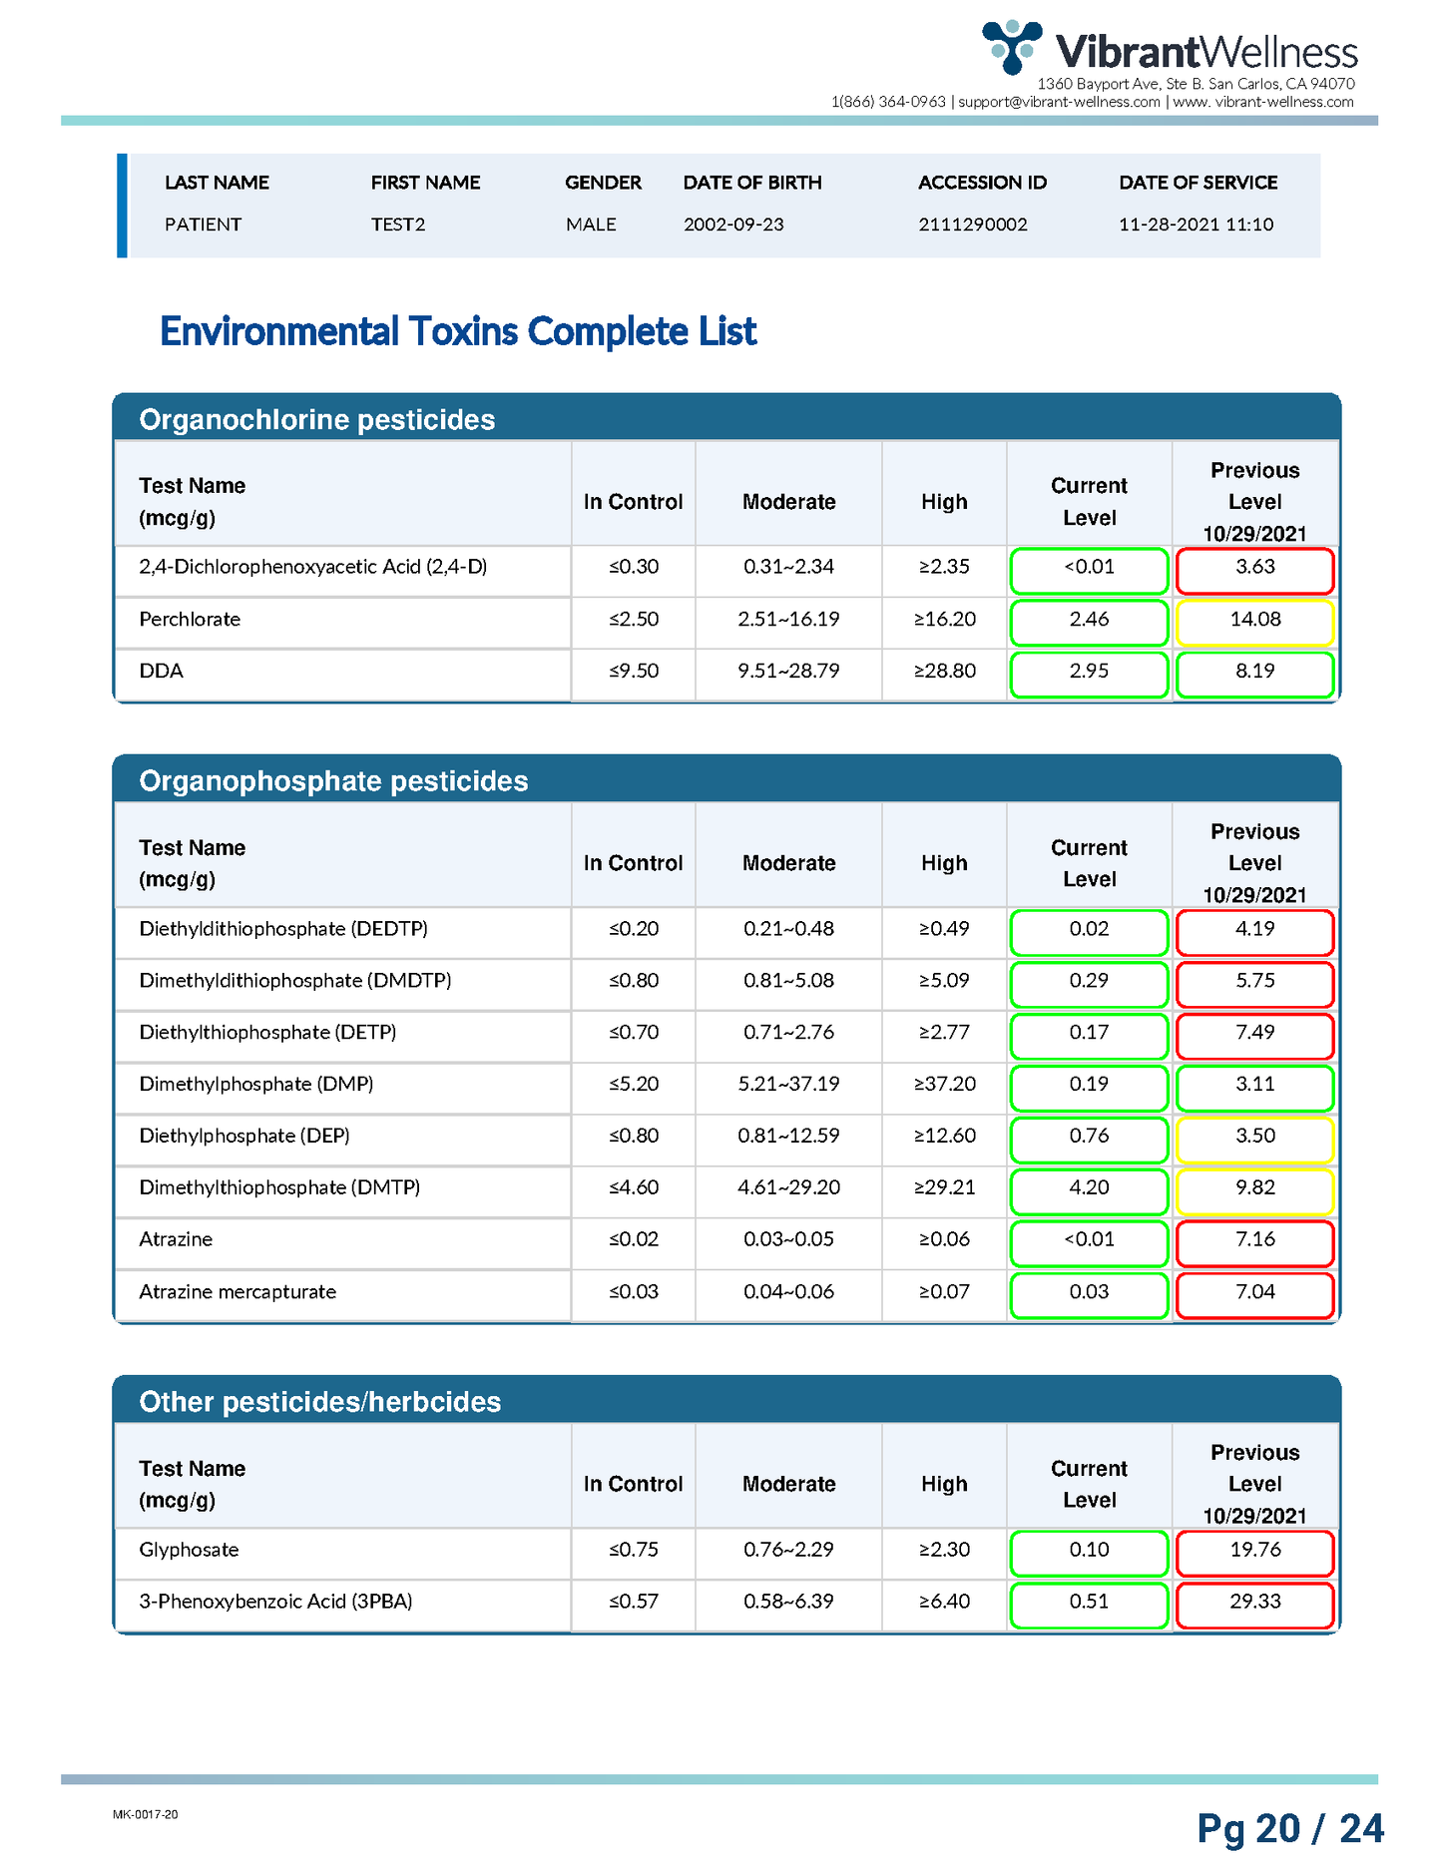Select the Organophosphate pesticides section header

(x=333, y=780)
